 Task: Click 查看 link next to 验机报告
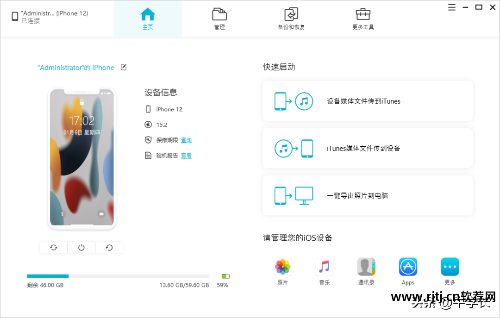[x=186, y=156]
